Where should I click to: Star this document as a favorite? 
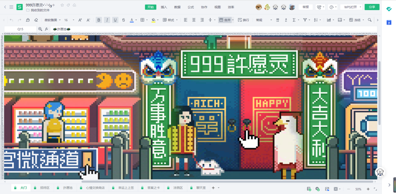(x=62, y=5)
